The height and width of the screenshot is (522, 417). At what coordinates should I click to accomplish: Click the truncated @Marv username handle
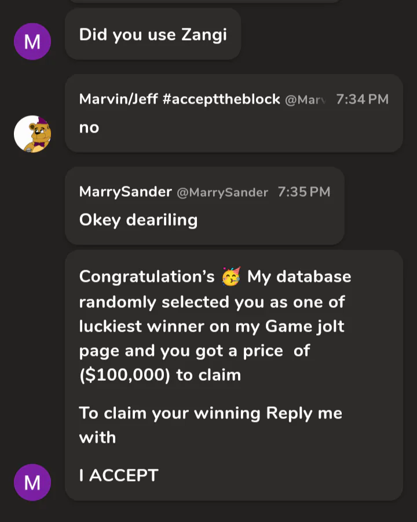[305, 100]
